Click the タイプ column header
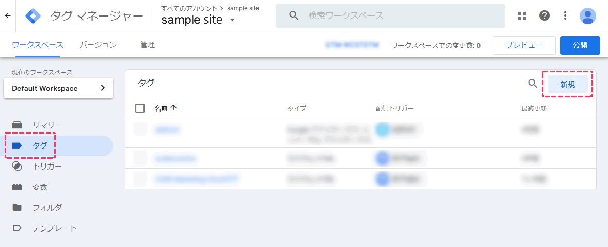The width and height of the screenshot is (608, 247). tap(297, 109)
